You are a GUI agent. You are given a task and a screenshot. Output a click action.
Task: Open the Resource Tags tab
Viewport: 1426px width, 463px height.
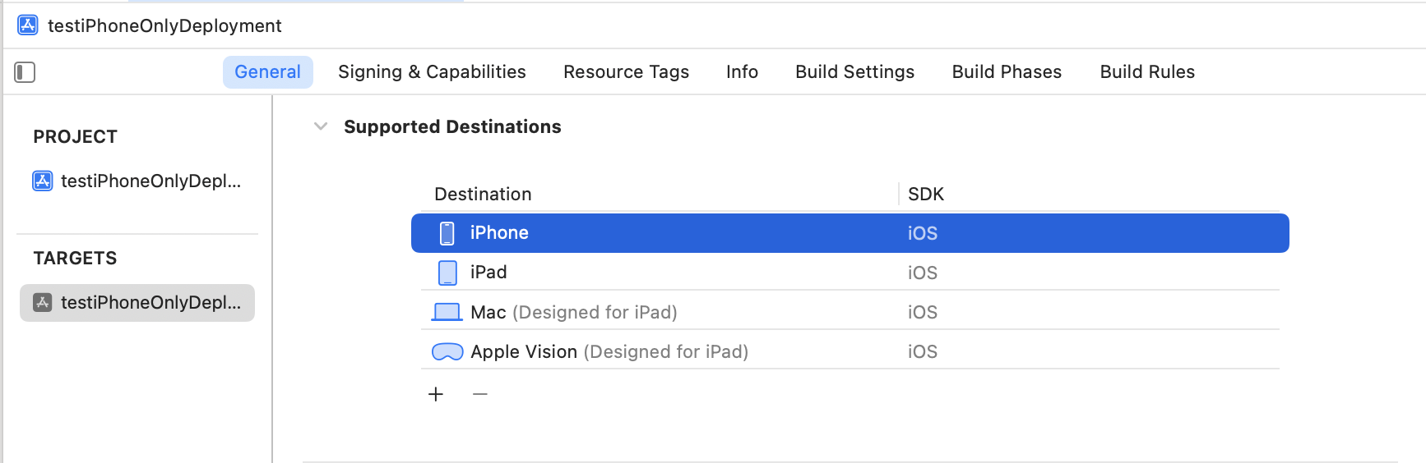click(626, 72)
